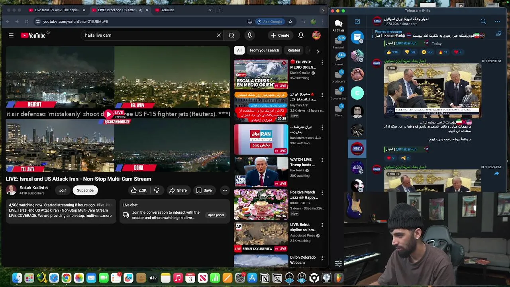Open Telegram producers folder
Image resolution: width=510 pixels, height=287 pixels.
pos(338,77)
